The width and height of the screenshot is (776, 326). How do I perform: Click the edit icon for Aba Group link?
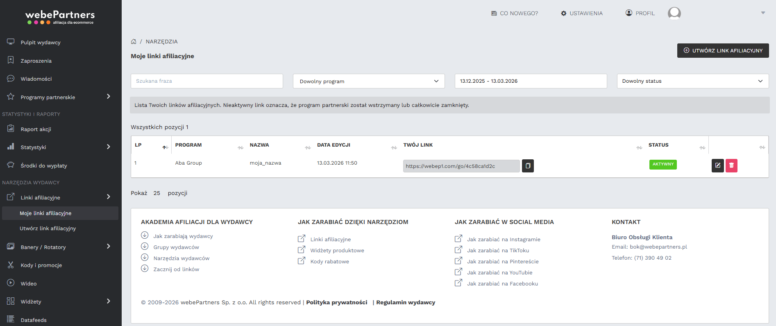pyautogui.click(x=717, y=165)
